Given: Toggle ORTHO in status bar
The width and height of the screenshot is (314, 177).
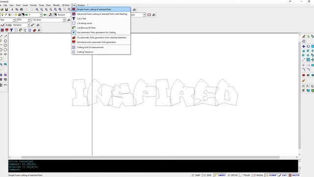Looking at the screenshot, I should 233,175.
